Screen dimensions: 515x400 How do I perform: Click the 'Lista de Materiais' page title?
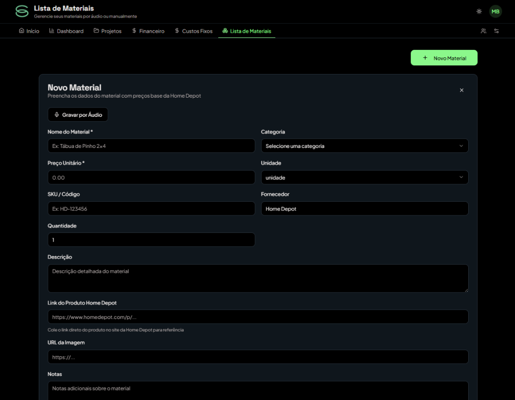(64, 8)
